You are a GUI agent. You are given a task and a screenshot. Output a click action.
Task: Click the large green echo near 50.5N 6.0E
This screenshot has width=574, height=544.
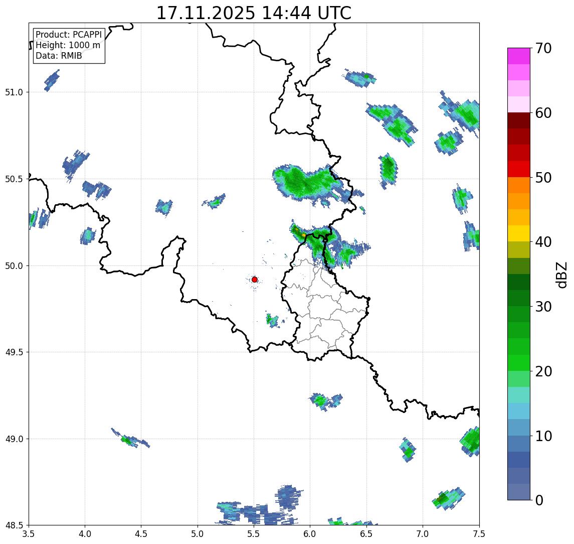307,183
